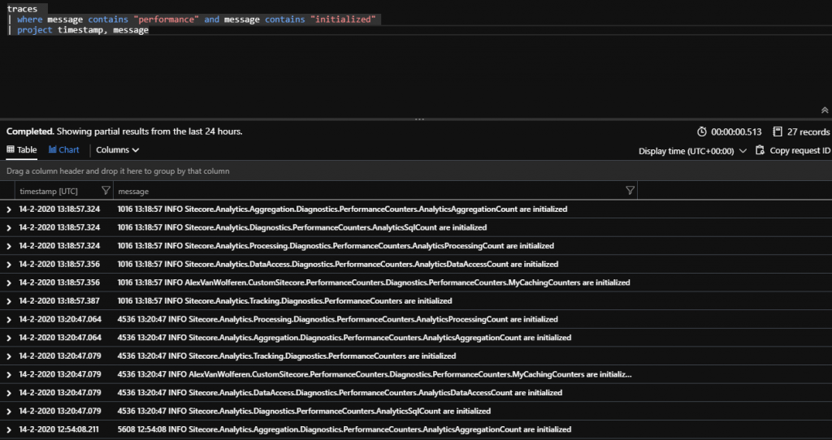Screen dimensions: 832x440
Task: Click the pane splitter handle dots
Action: click(419, 119)
